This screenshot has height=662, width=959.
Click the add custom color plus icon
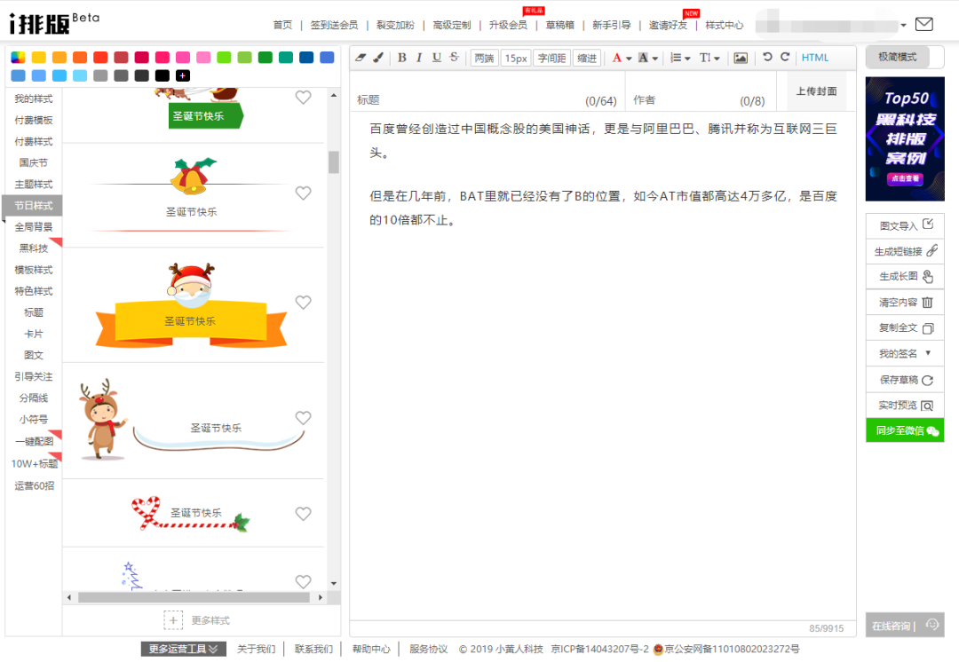pyautogui.click(x=183, y=75)
